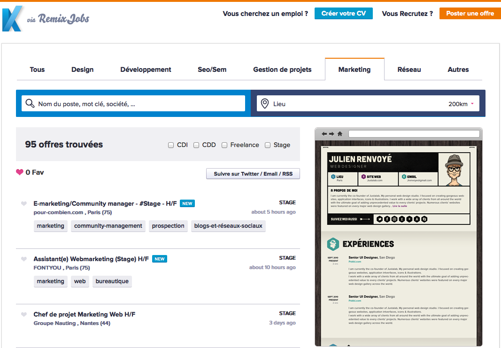
Task: Switch to the Développement tab
Action: click(146, 70)
